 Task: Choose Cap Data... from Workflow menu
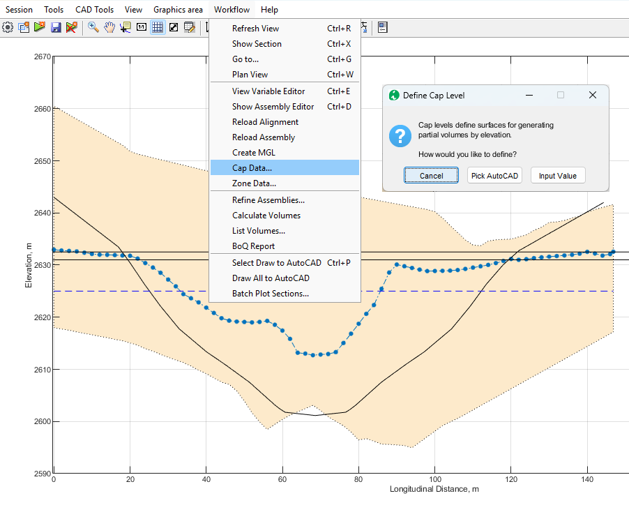(252, 168)
